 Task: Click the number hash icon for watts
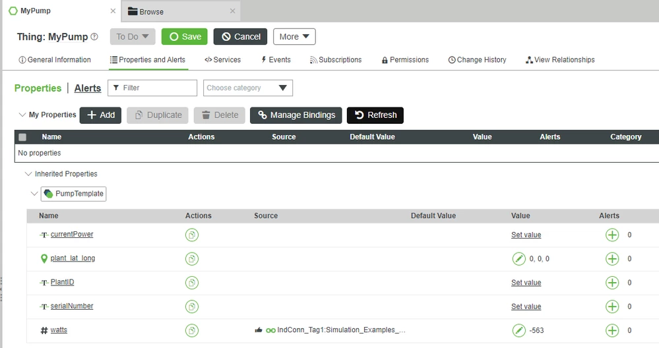pos(44,330)
